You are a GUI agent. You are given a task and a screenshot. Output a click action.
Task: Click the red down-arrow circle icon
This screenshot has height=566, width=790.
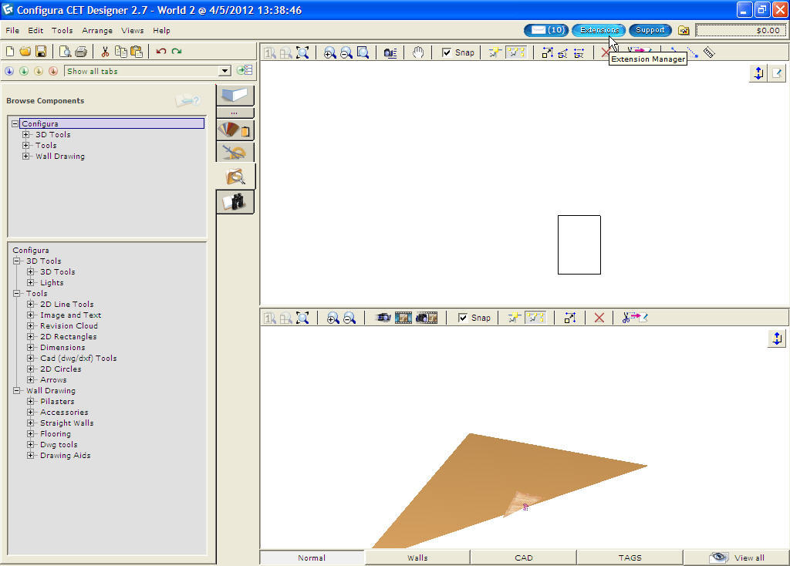(x=53, y=71)
